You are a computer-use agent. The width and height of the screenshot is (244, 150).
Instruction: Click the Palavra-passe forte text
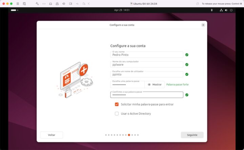[177, 85]
